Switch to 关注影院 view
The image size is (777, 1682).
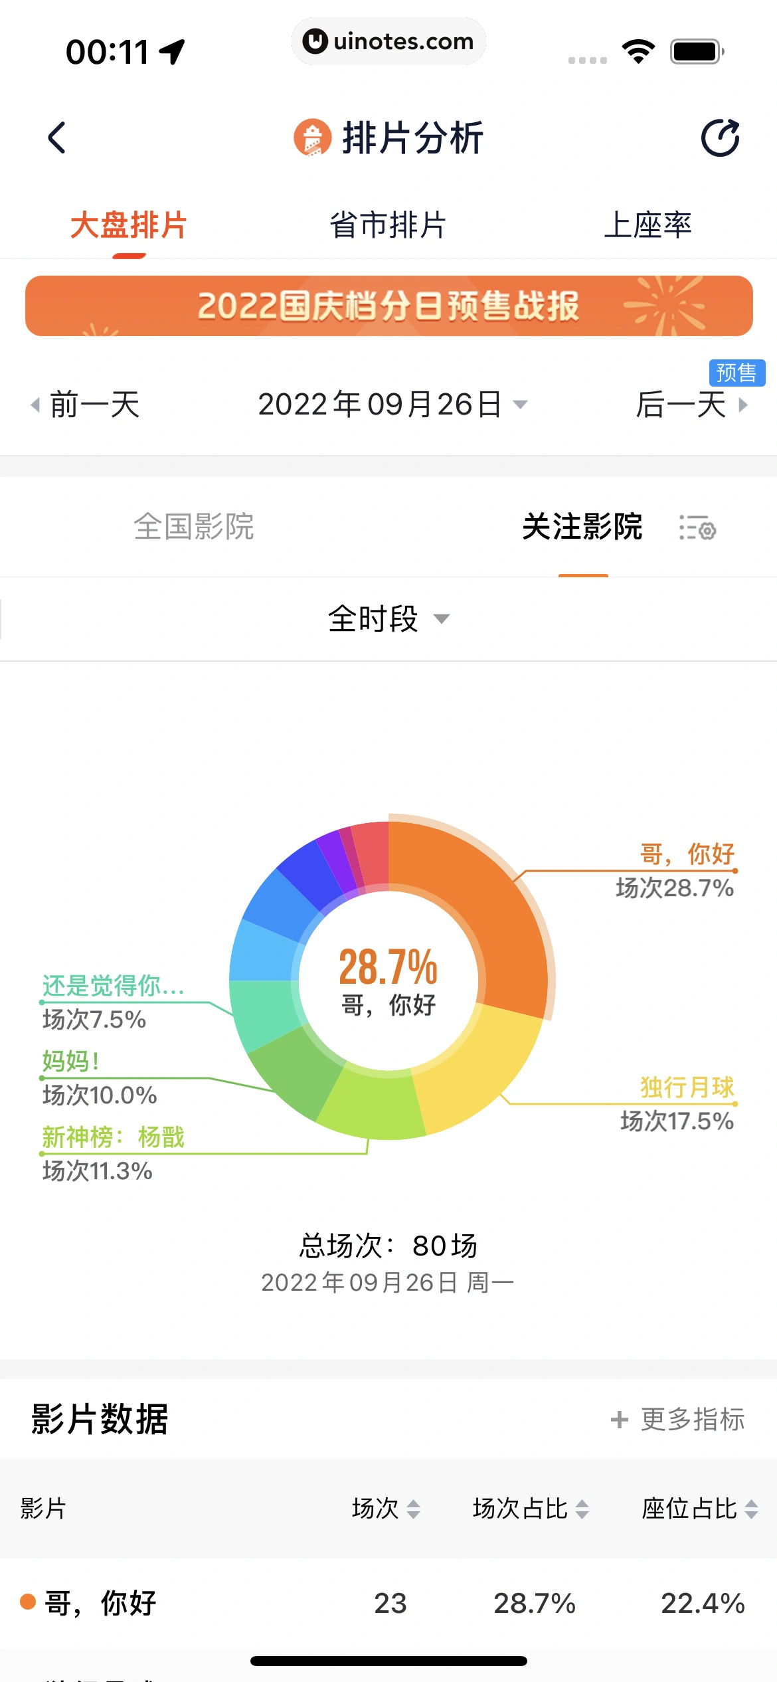pos(582,527)
